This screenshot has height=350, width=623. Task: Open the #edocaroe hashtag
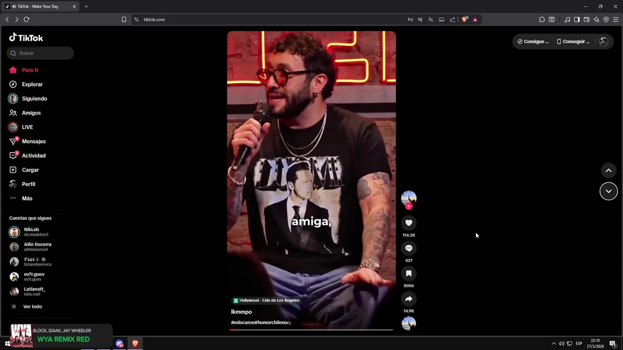coord(242,322)
